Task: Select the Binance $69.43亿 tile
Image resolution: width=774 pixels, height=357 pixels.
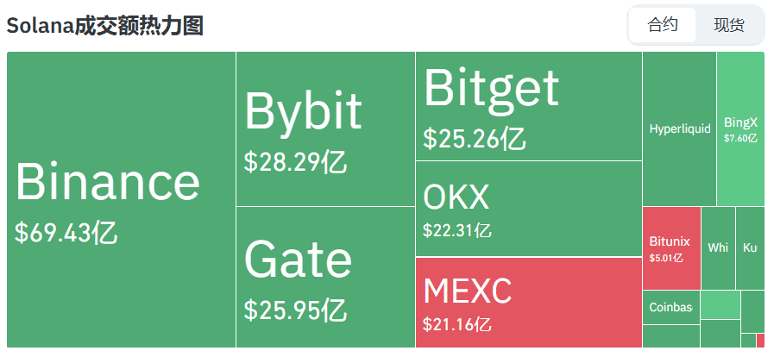Action: (121, 200)
